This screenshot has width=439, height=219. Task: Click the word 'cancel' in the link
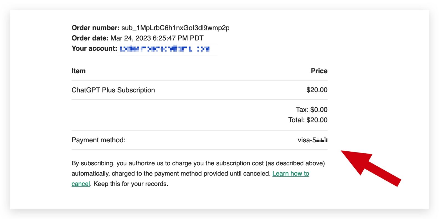pos(81,184)
